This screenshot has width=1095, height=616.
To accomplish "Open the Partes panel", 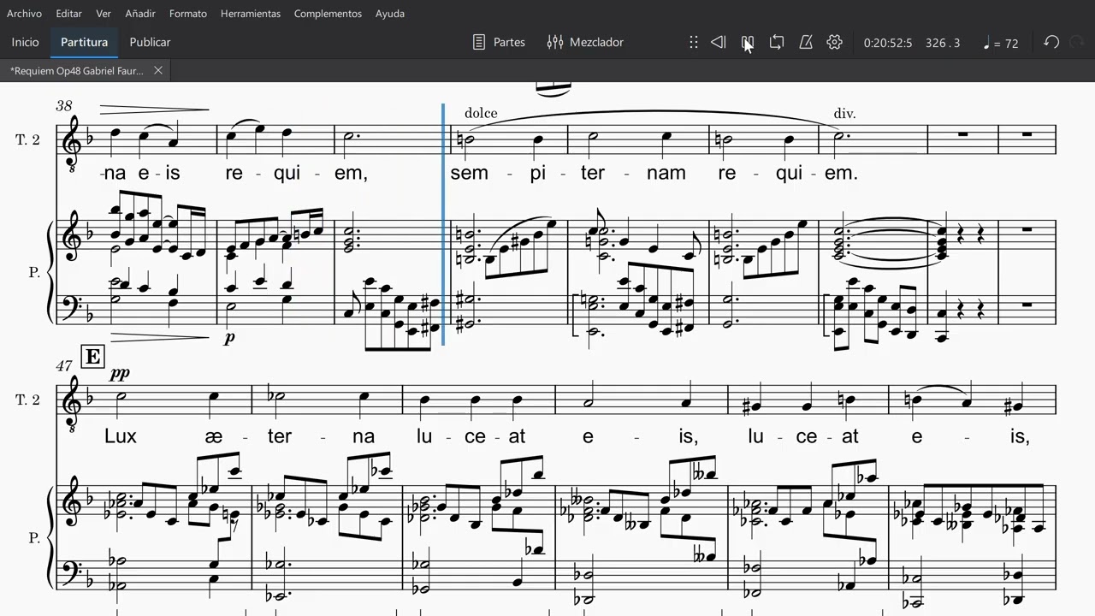I will click(500, 42).
